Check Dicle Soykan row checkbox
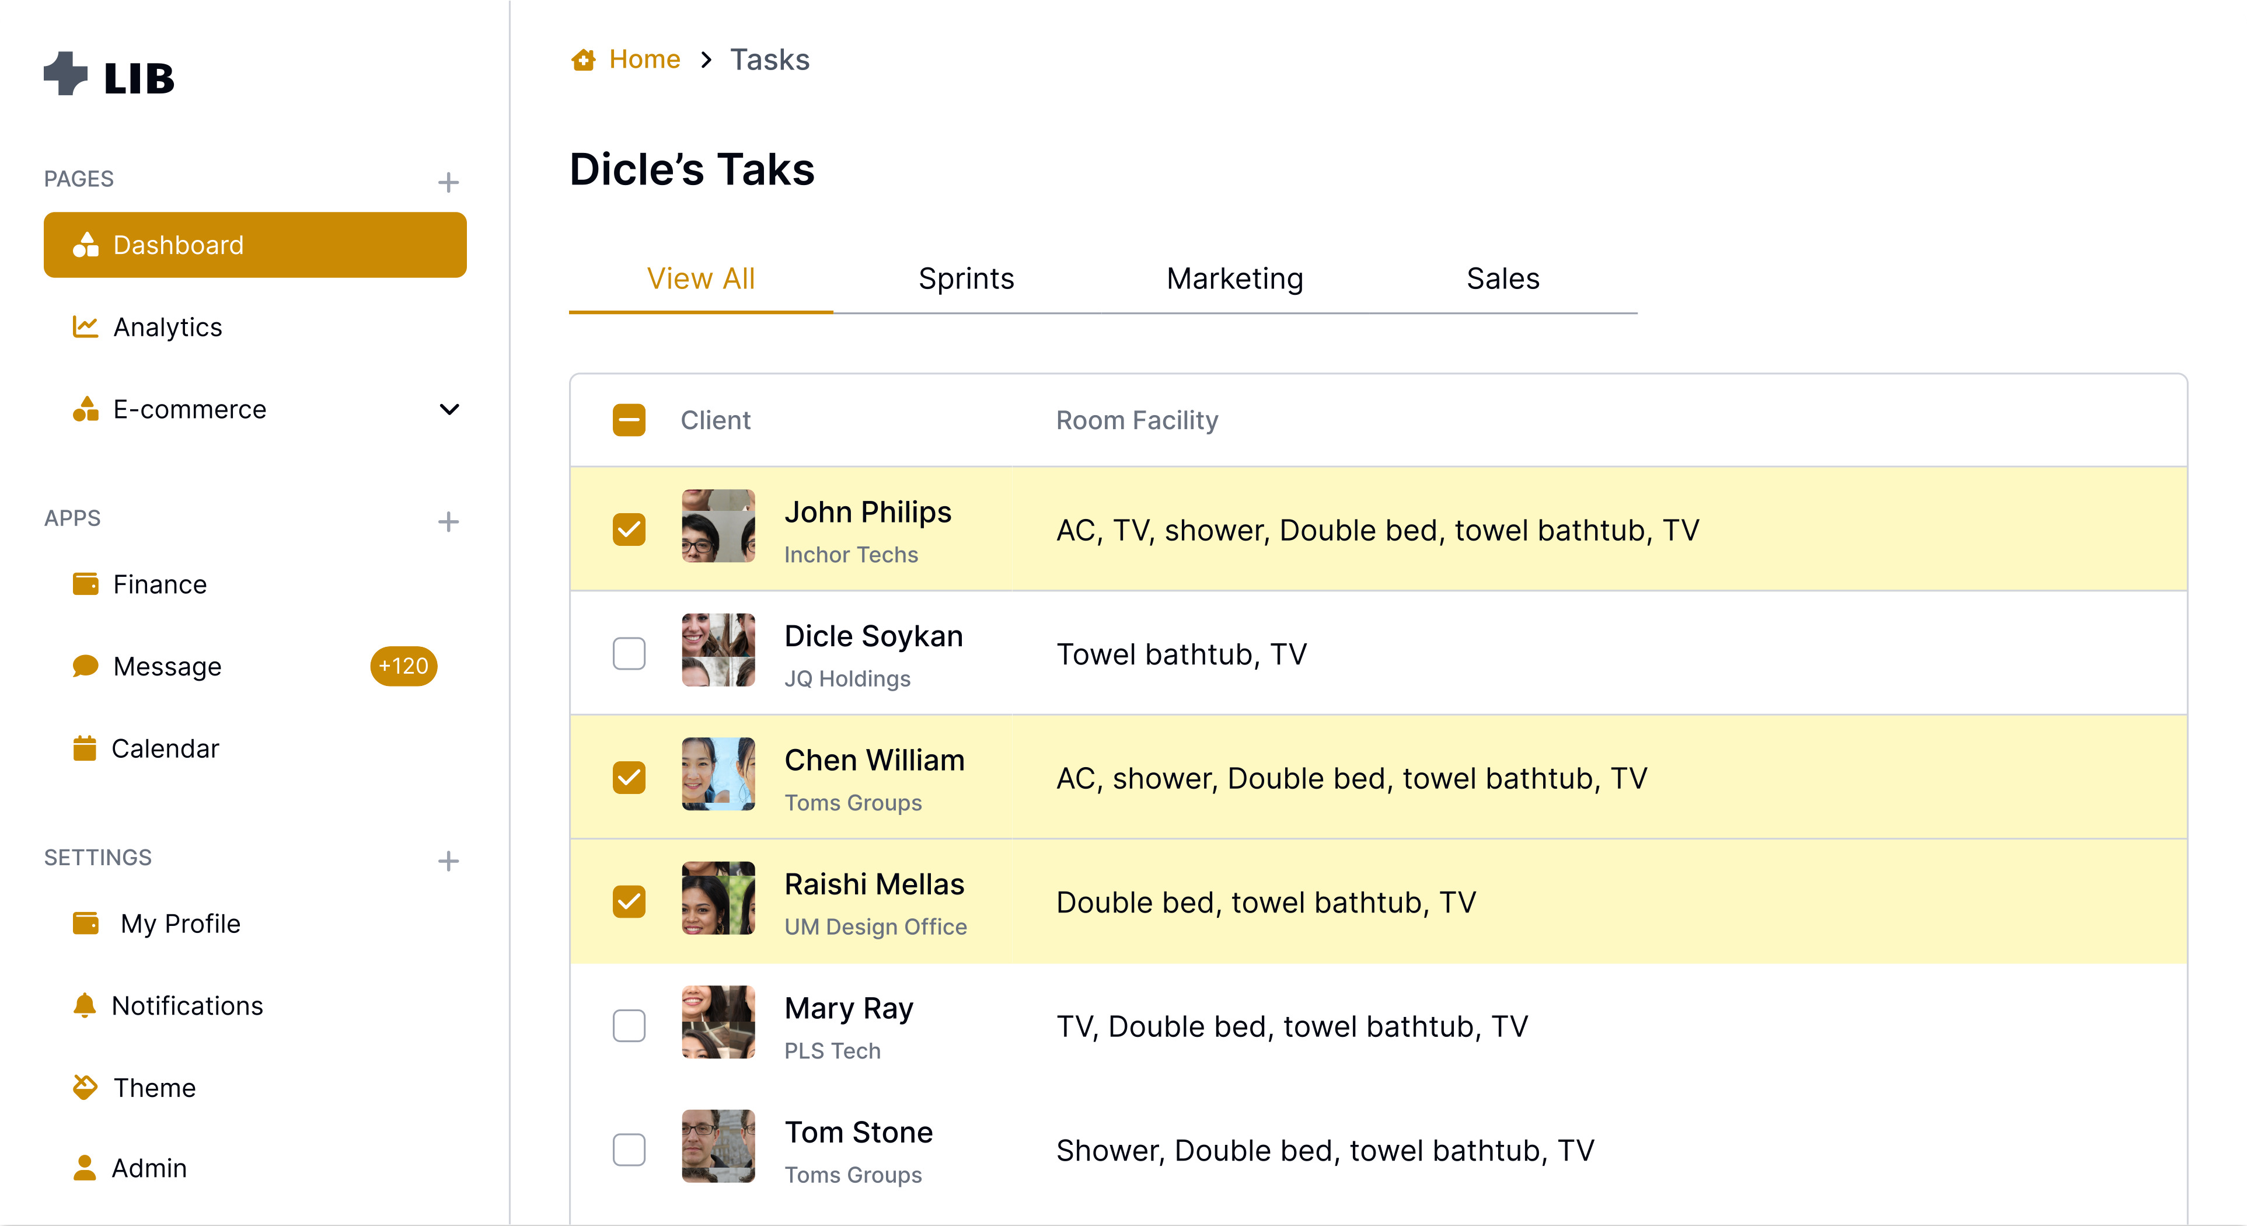Viewport: 2247px width, 1226px height. pos(629,654)
